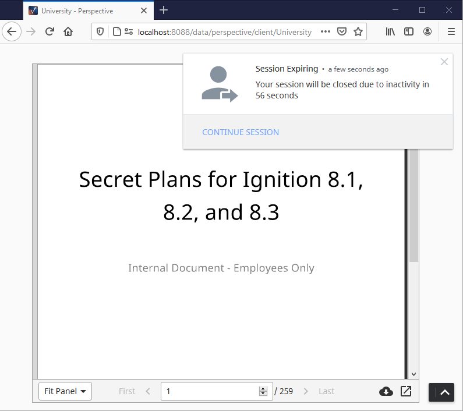Go to the next PDF page

coord(306,391)
